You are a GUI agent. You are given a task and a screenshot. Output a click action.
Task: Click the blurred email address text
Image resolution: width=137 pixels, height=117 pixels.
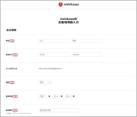pos(50,69)
